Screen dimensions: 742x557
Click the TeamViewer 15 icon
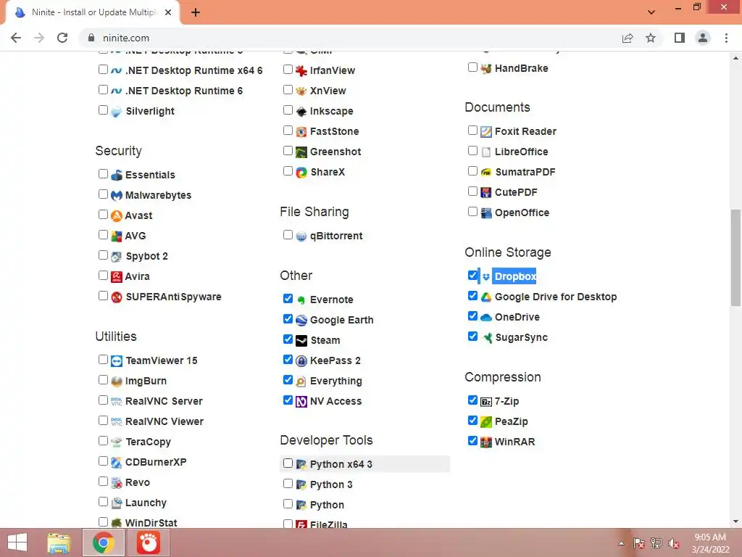[117, 361]
